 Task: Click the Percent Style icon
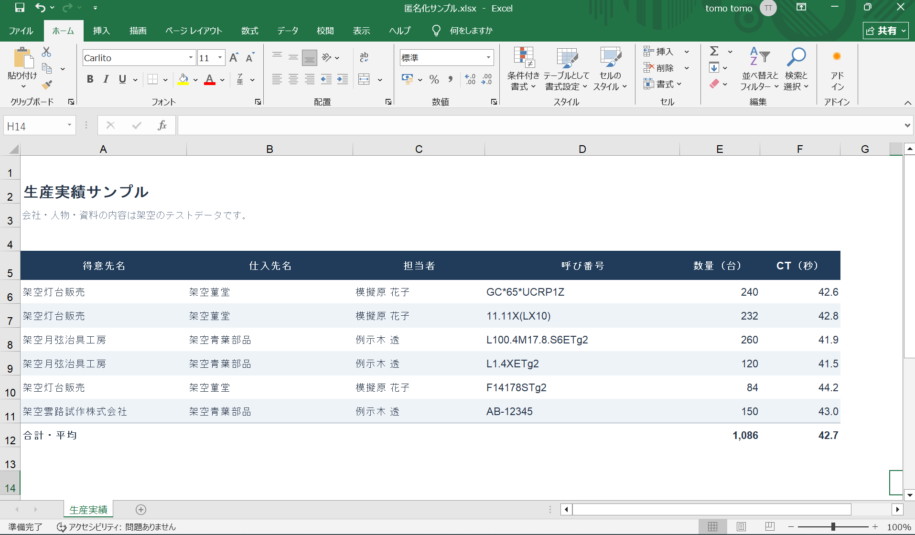coord(434,79)
